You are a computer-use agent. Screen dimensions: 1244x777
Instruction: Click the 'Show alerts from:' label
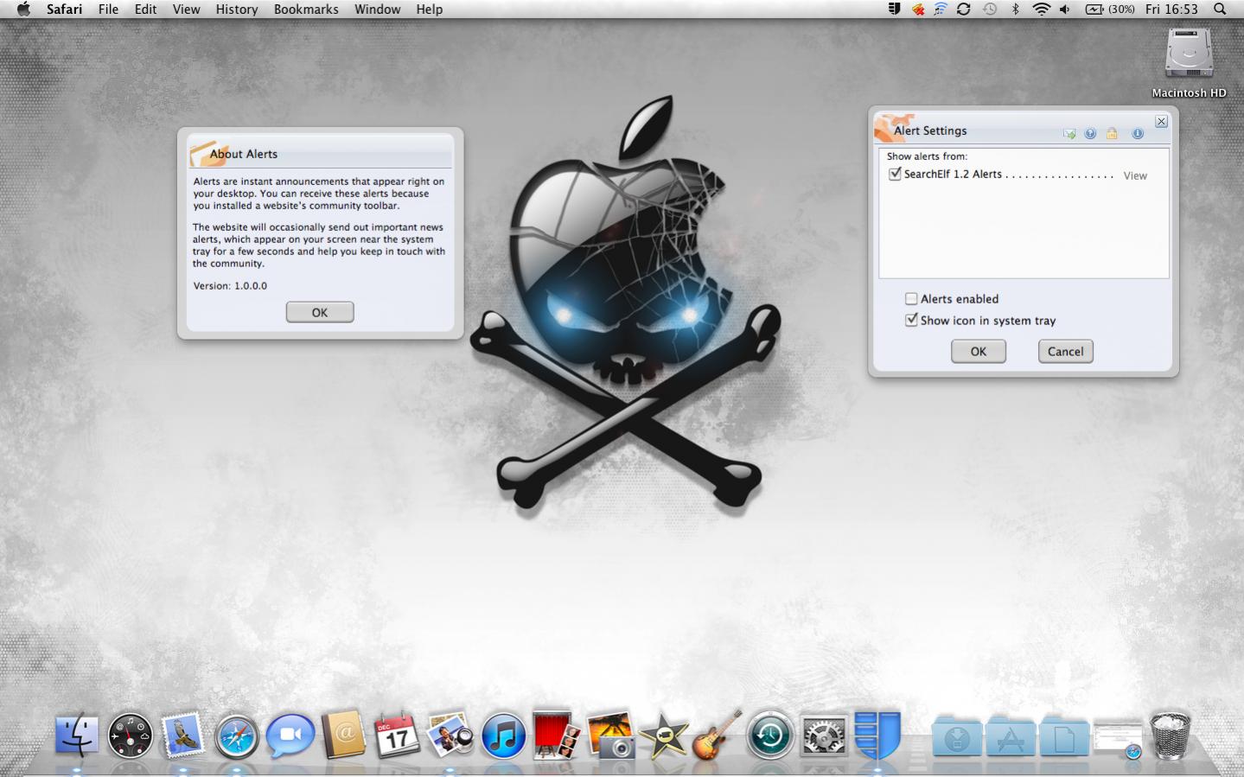coord(927,156)
